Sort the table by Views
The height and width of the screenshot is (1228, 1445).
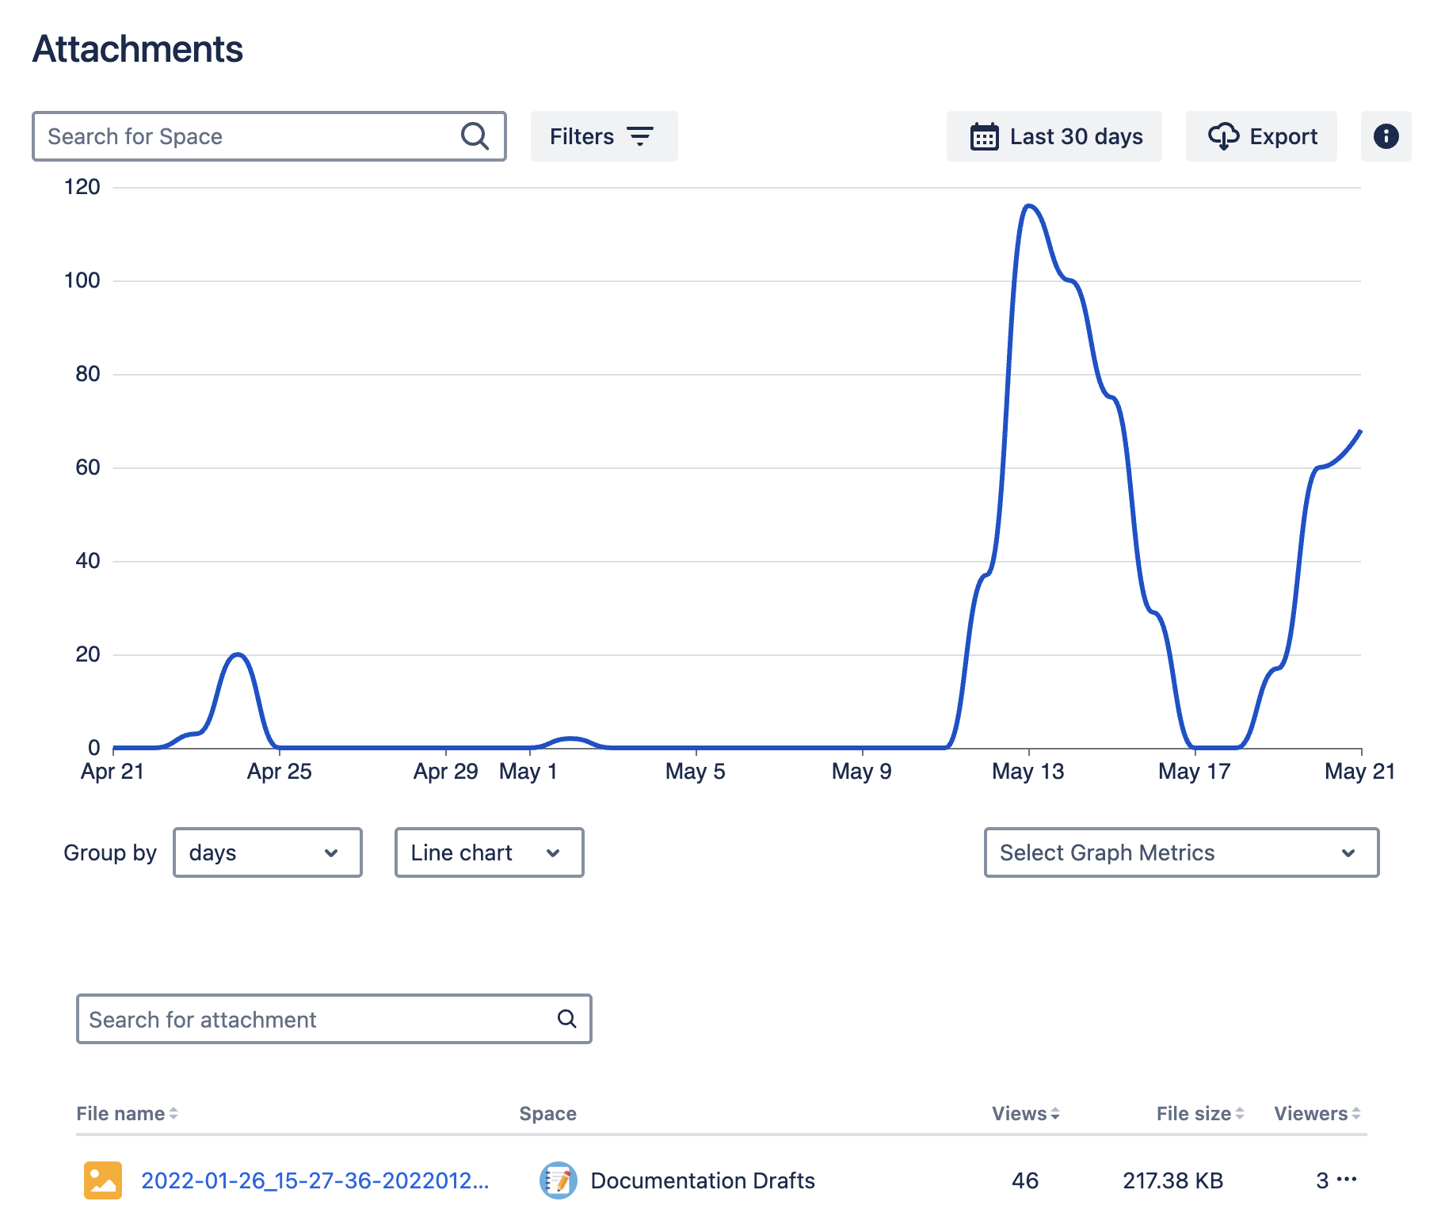1054,1114
